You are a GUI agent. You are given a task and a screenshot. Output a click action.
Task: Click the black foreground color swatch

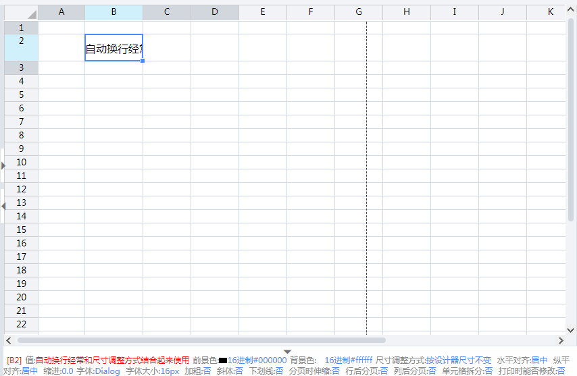point(222,360)
